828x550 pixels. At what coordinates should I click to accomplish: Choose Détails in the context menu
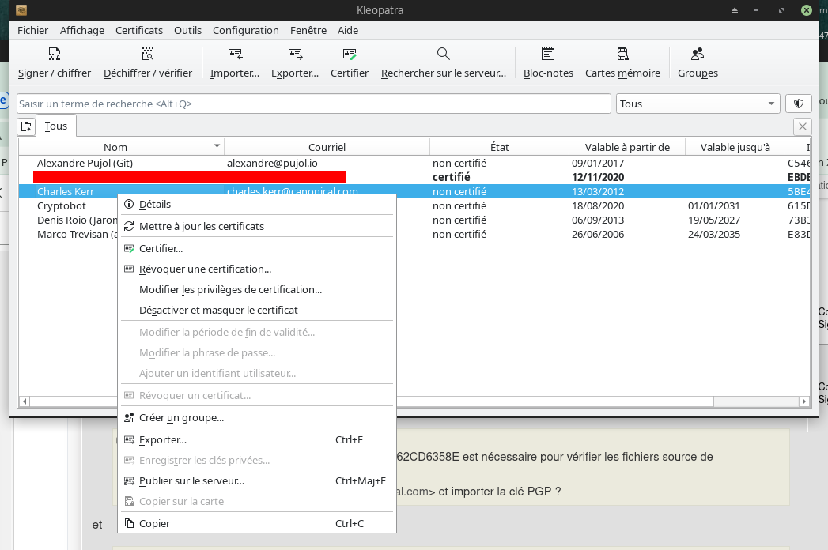257,204
